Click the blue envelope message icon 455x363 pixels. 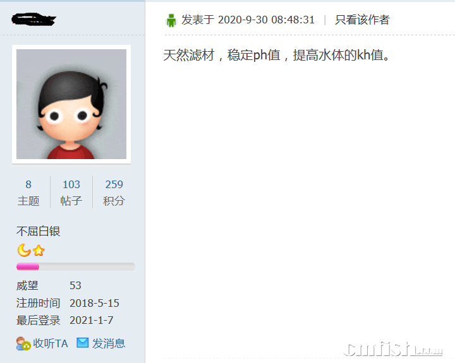tap(82, 343)
